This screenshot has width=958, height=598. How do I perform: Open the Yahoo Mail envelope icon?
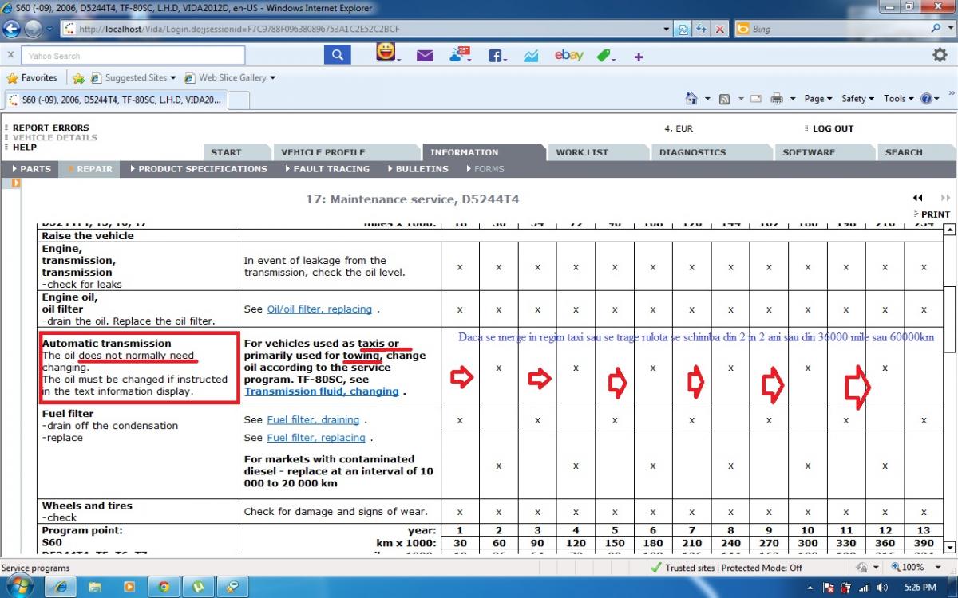425,56
